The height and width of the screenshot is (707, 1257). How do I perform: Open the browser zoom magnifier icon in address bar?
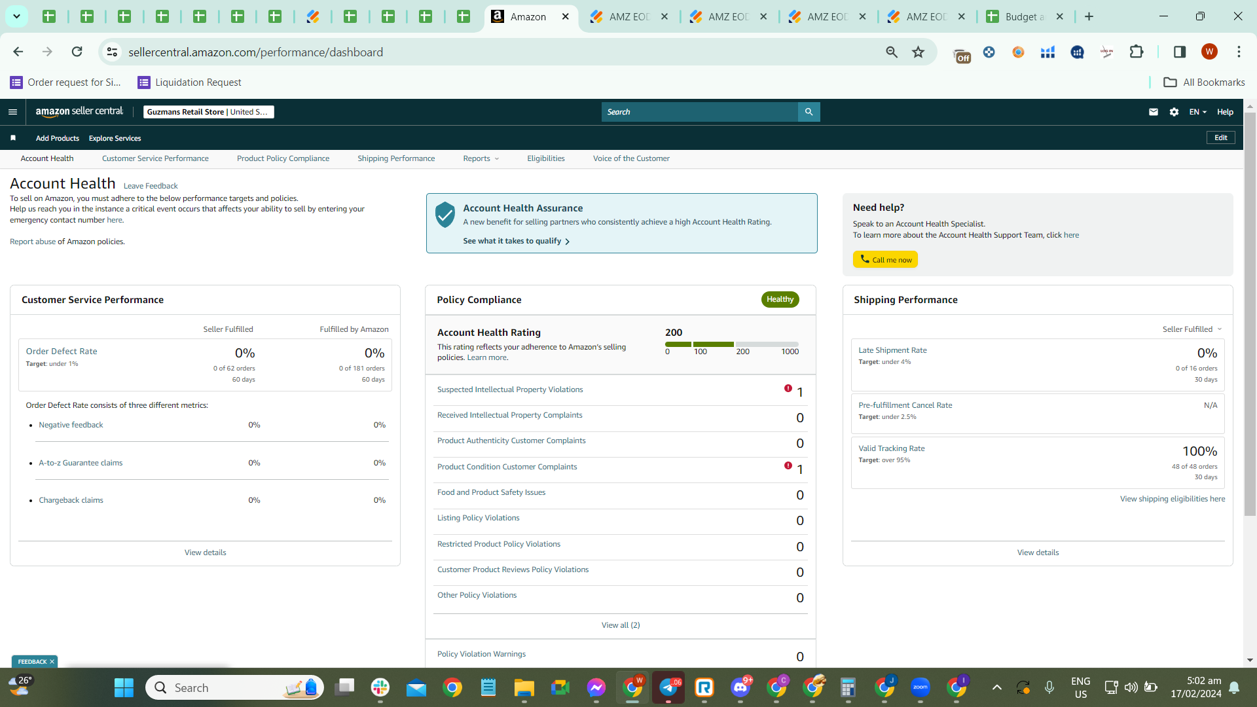tap(892, 52)
